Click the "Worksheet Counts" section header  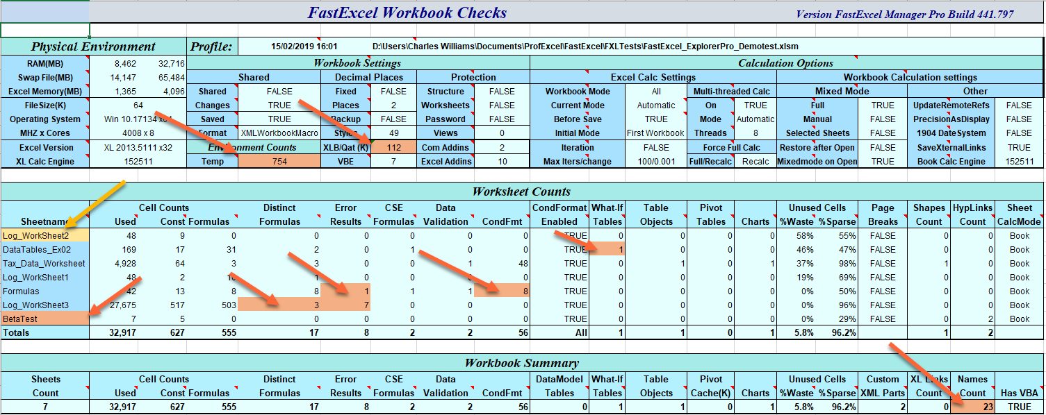[x=522, y=192]
